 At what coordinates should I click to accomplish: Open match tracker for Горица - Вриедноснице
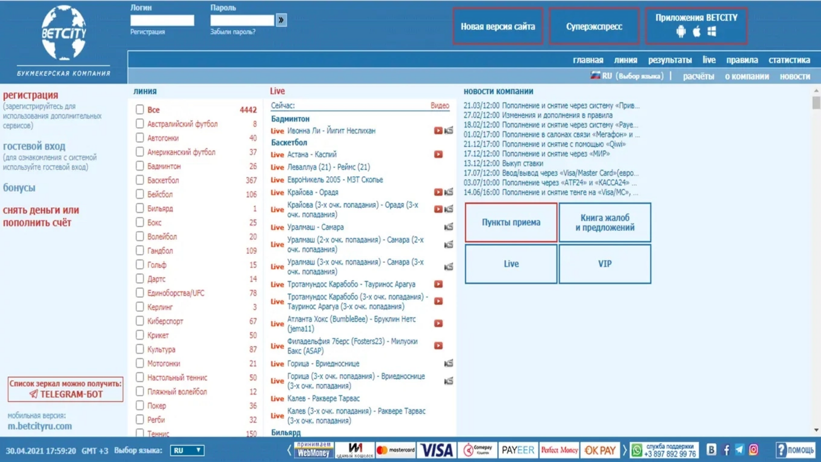(x=449, y=364)
